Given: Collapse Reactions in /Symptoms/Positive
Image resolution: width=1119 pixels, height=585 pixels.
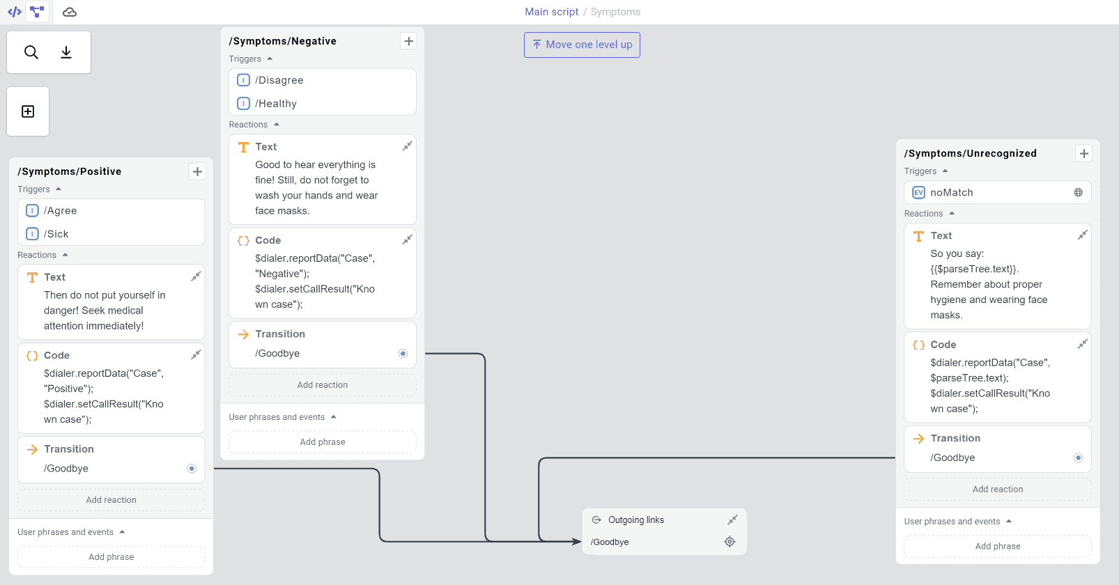Looking at the screenshot, I should click(x=65, y=255).
